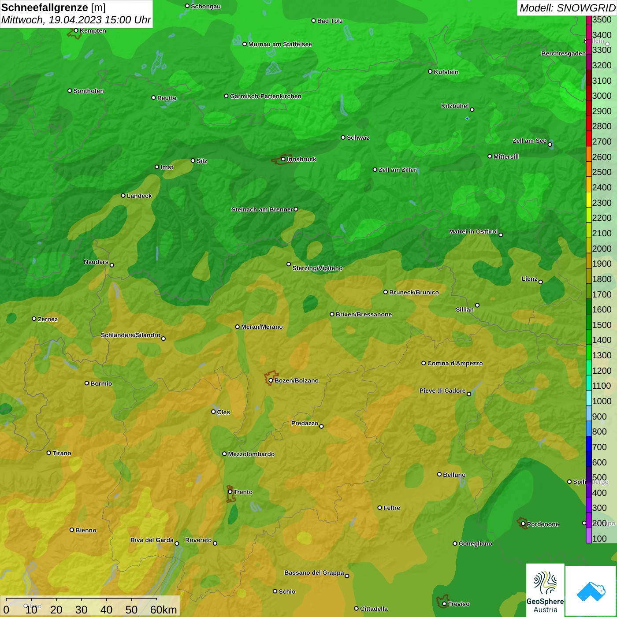Click the Garmisch-Partenkirchen marker

[x=227, y=96]
